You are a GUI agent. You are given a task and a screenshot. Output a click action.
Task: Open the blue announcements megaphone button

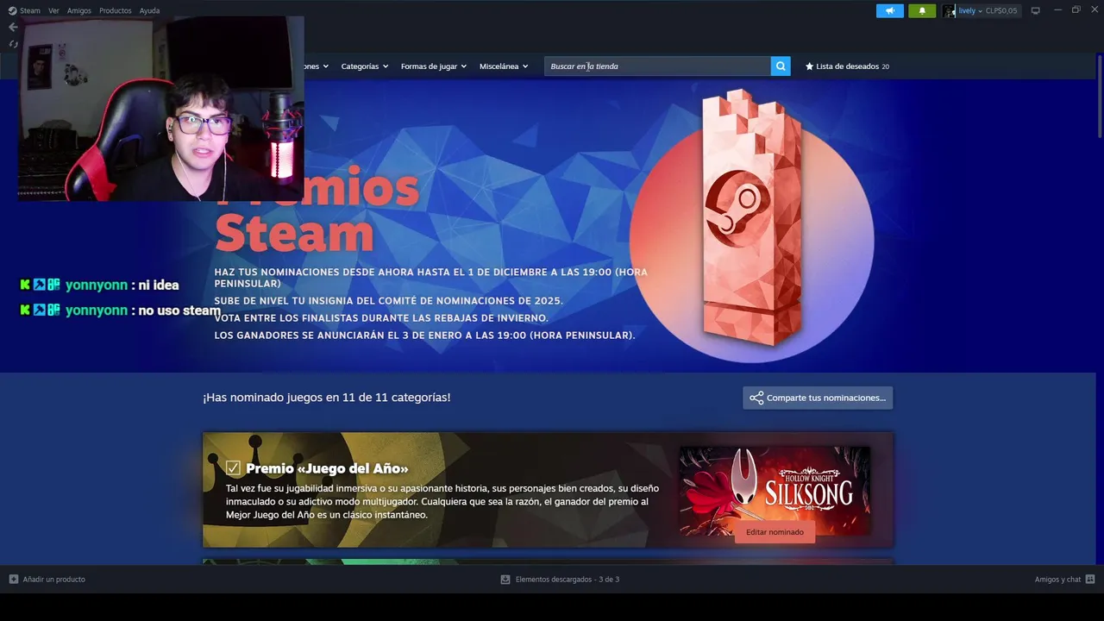[890, 10]
